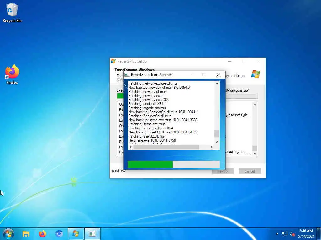Viewport: 321px width, 240px height.
Task: Select line 'Patching: setupapi.dll.mui X64'
Action: [151, 128]
